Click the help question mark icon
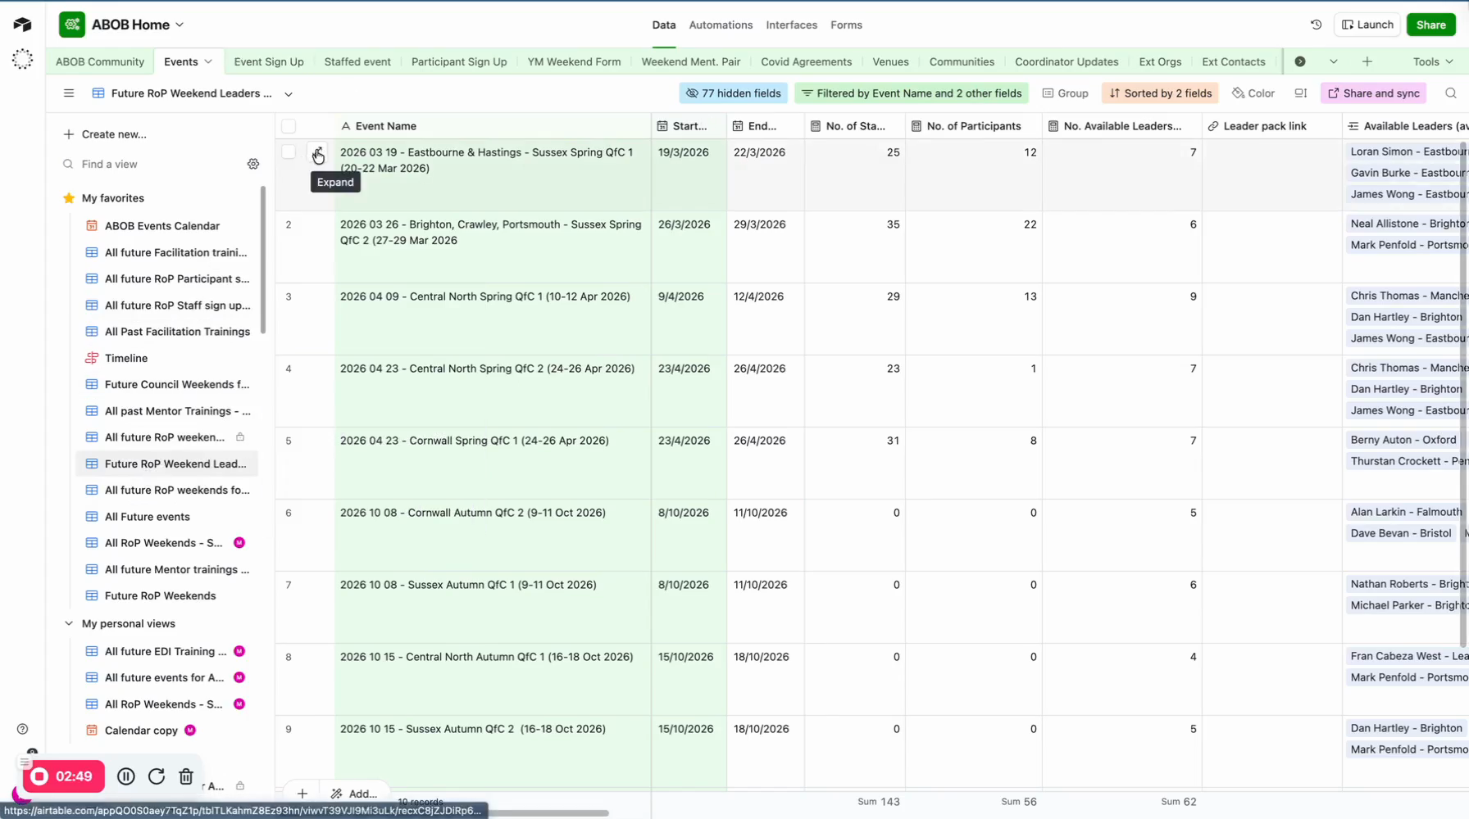1469x819 pixels. (x=22, y=729)
